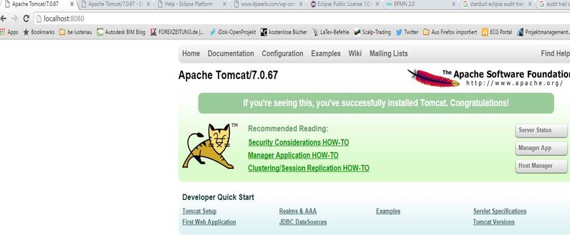Open the FOREXZEITUNG.de bookmark
Image resolution: width=570 pixels, height=235 pixels.
coord(178,32)
